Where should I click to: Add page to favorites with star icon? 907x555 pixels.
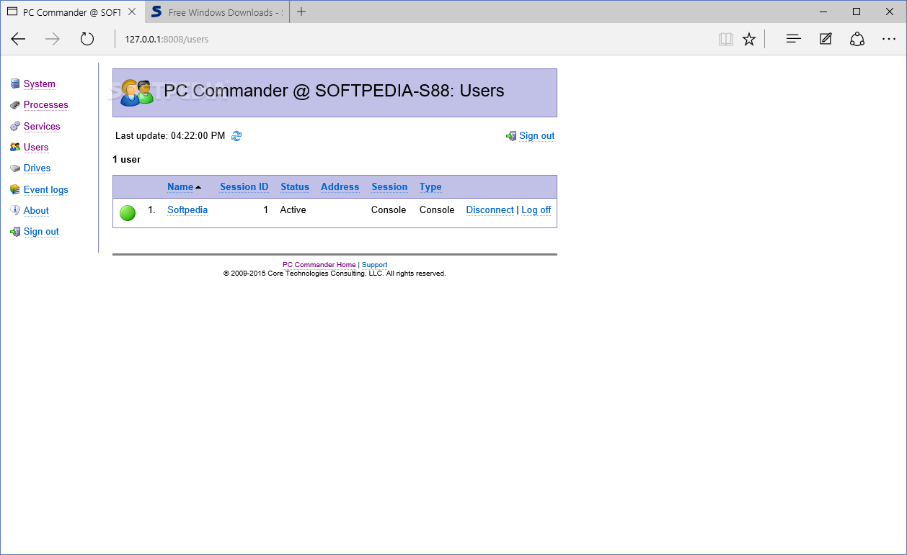(x=749, y=39)
